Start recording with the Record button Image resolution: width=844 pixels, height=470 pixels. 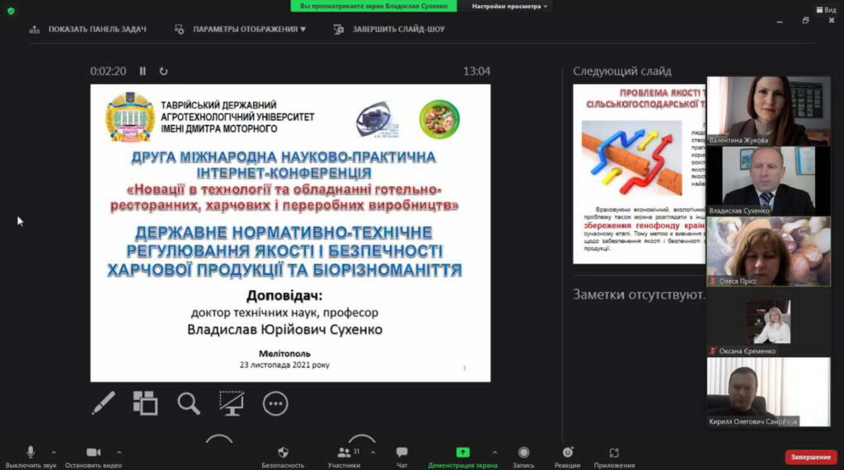coord(523,457)
